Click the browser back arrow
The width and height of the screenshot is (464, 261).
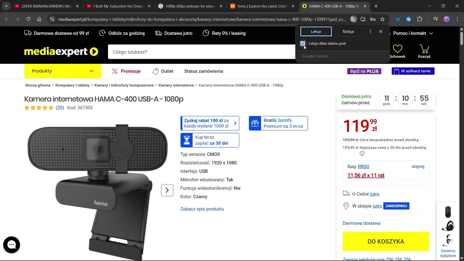point(7,19)
